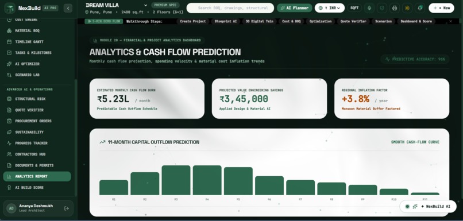Screen dimensions: 463x221
Task: Open AI Optimizer in the sidebar
Action: tap(37, 64)
